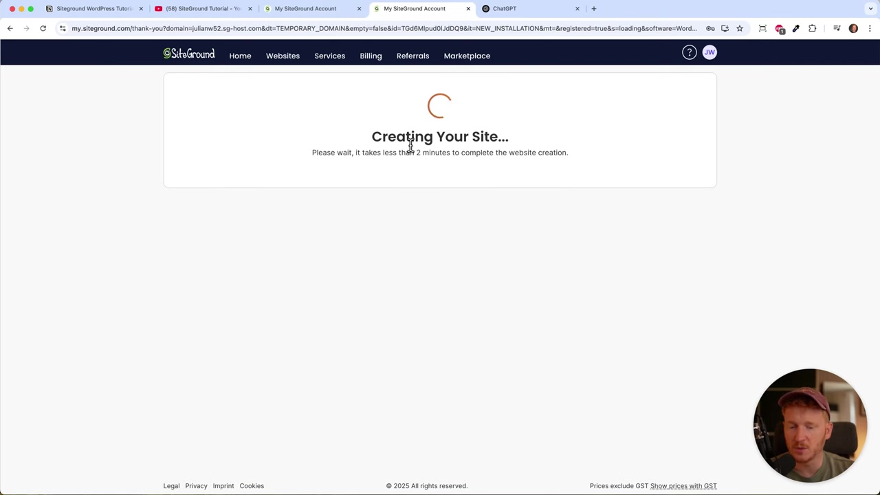Close the first My SiteGround Account tab
This screenshot has height=495, width=880.
(359, 8)
